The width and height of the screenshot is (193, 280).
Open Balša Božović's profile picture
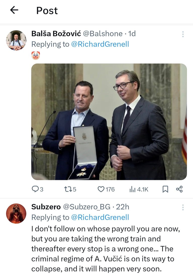tap(16, 40)
